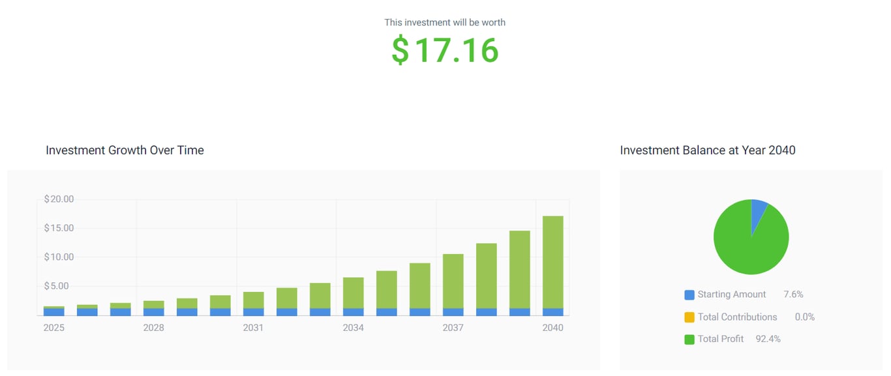Click the tallest bar for year 2040
The width and height of the screenshot is (891, 376).
tap(554, 261)
